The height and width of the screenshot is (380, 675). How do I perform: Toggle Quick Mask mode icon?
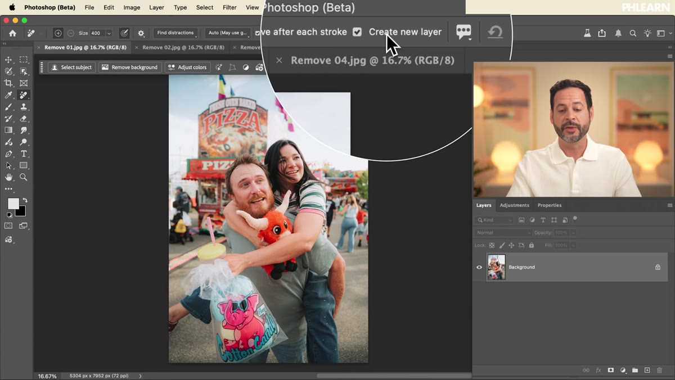tap(8, 225)
